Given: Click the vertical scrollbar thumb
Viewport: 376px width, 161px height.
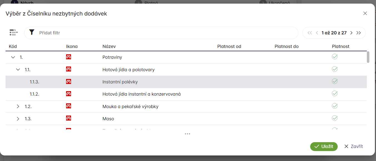Looking at the screenshot, I should point(368,57).
